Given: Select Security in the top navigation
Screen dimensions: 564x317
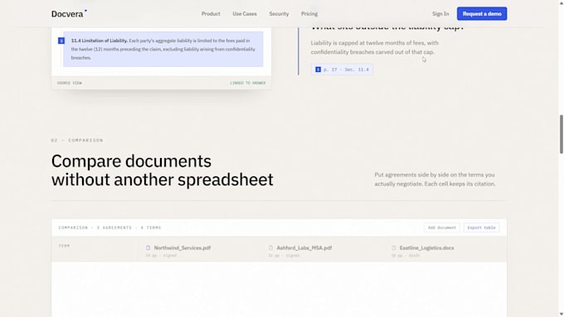Looking at the screenshot, I should (279, 13).
